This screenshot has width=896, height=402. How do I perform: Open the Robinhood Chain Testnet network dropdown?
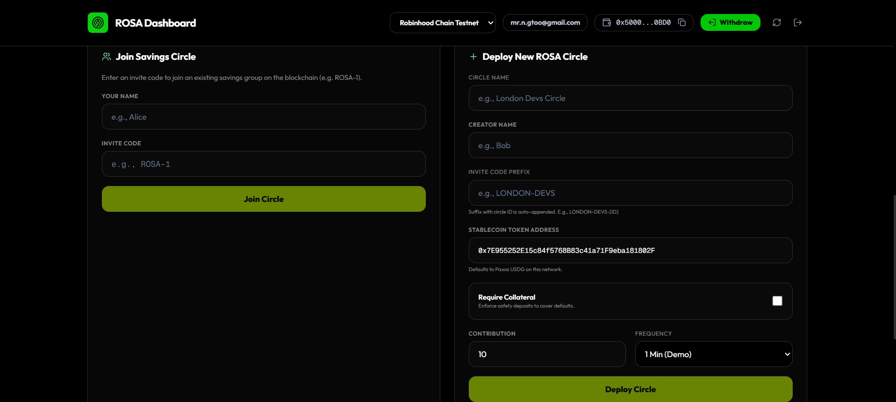443,22
